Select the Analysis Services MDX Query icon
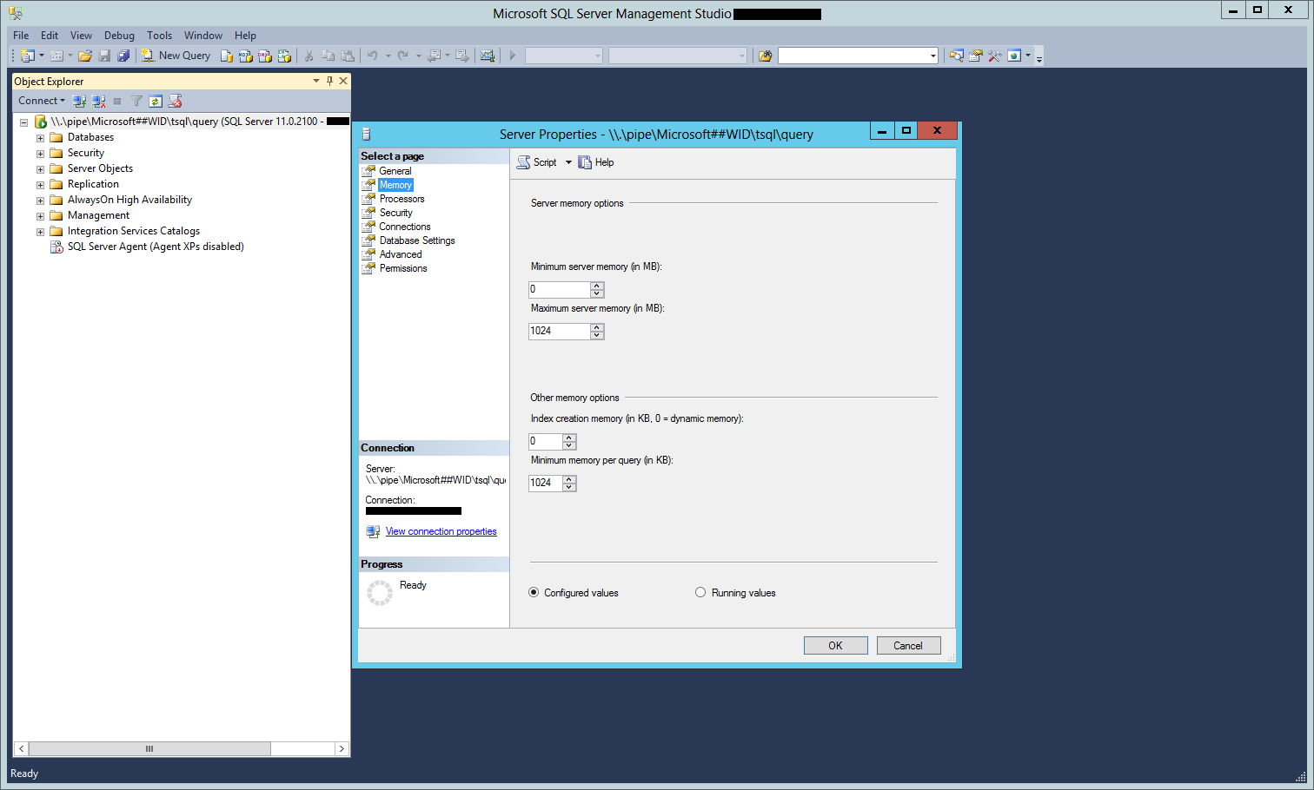Image resolution: width=1314 pixels, height=790 pixels. click(246, 55)
